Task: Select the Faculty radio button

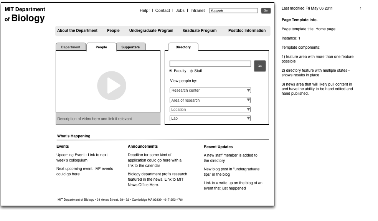Action: 171,71
